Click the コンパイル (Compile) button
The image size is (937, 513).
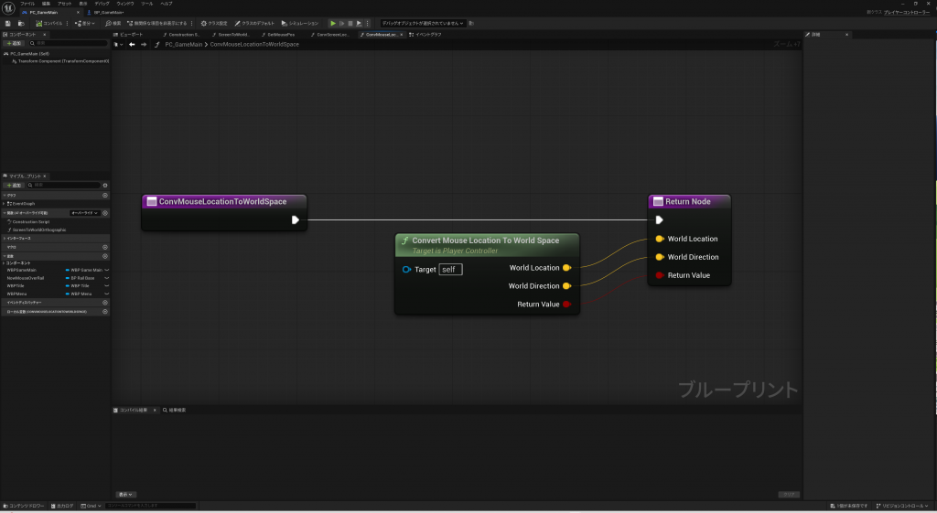pos(49,23)
